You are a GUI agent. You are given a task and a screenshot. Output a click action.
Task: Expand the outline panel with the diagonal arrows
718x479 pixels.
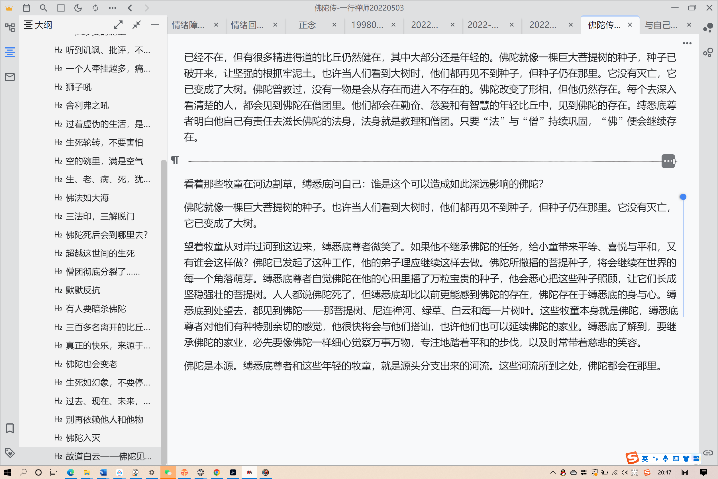(x=119, y=25)
